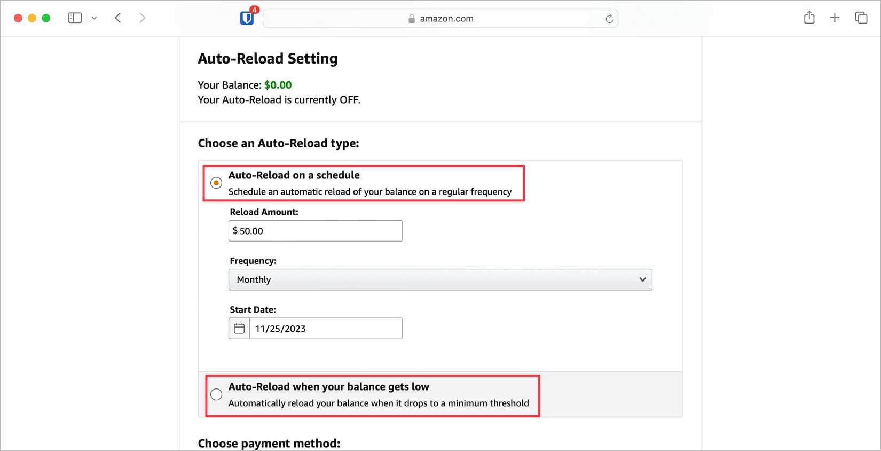The image size is (881, 451).
Task: Minimize the Safari window
Action: [32, 18]
